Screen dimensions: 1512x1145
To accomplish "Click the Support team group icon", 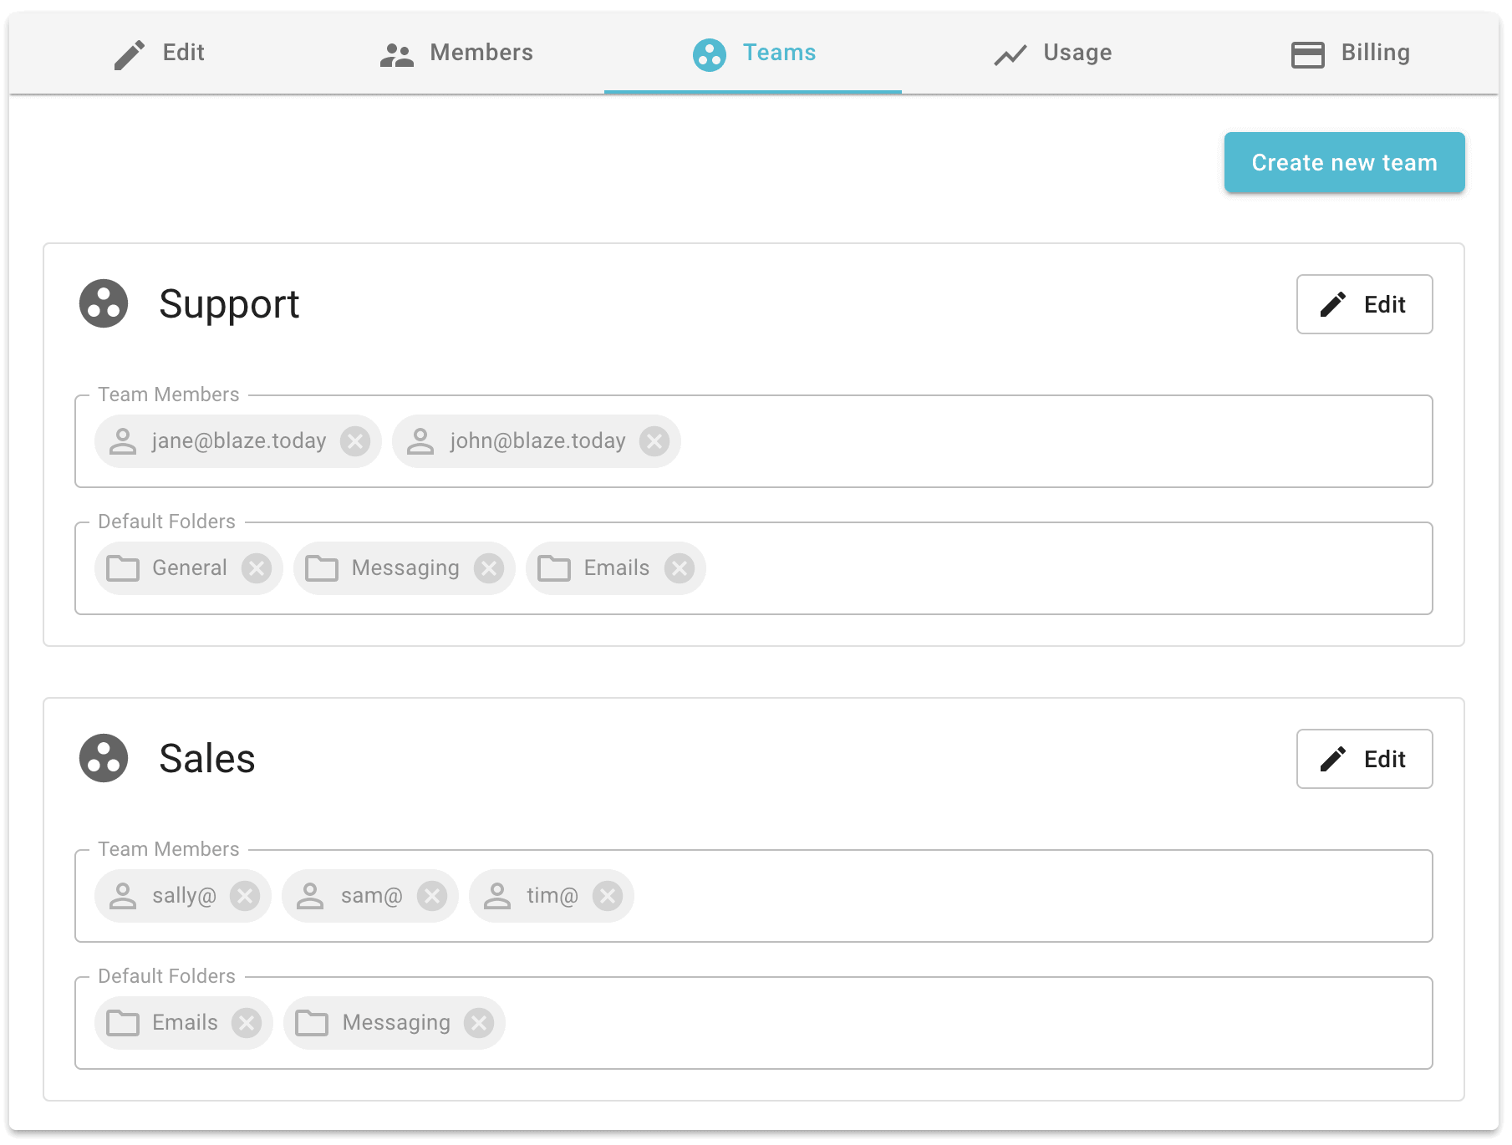I will [104, 303].
